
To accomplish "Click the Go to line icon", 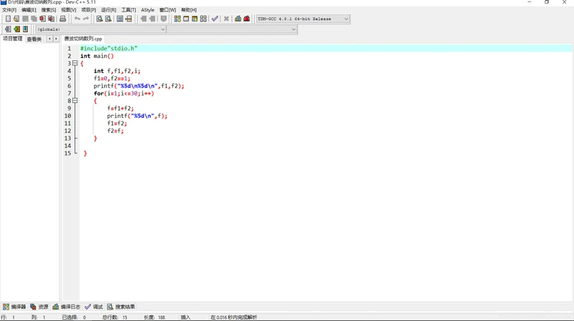I will tap(128, 19).
